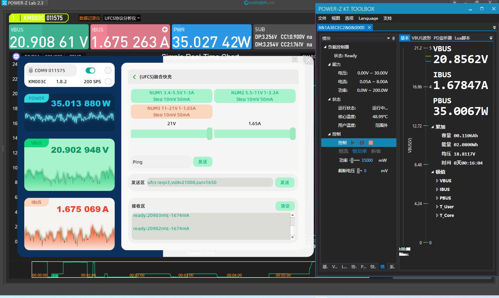Click the green back chevron beside (UFCS)融合快充

click(134, 77)
